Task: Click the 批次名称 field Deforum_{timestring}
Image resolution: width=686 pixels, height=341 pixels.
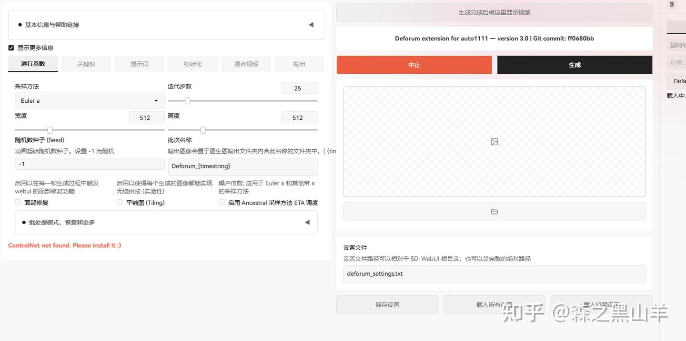Action: tap(242, 166)
